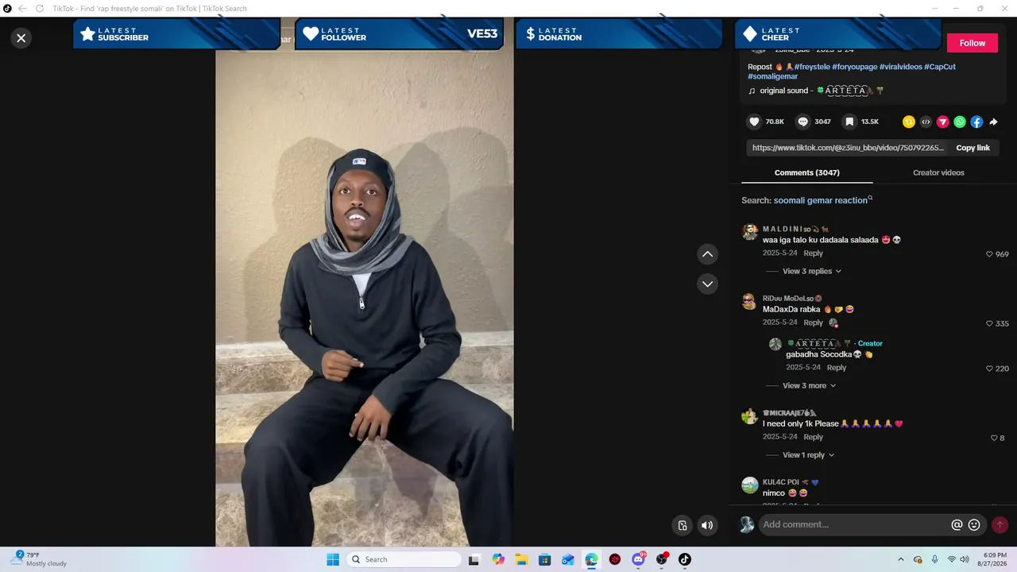
Task: Like the 'I need only 1k Please' comment
Action: pos(994,438)
